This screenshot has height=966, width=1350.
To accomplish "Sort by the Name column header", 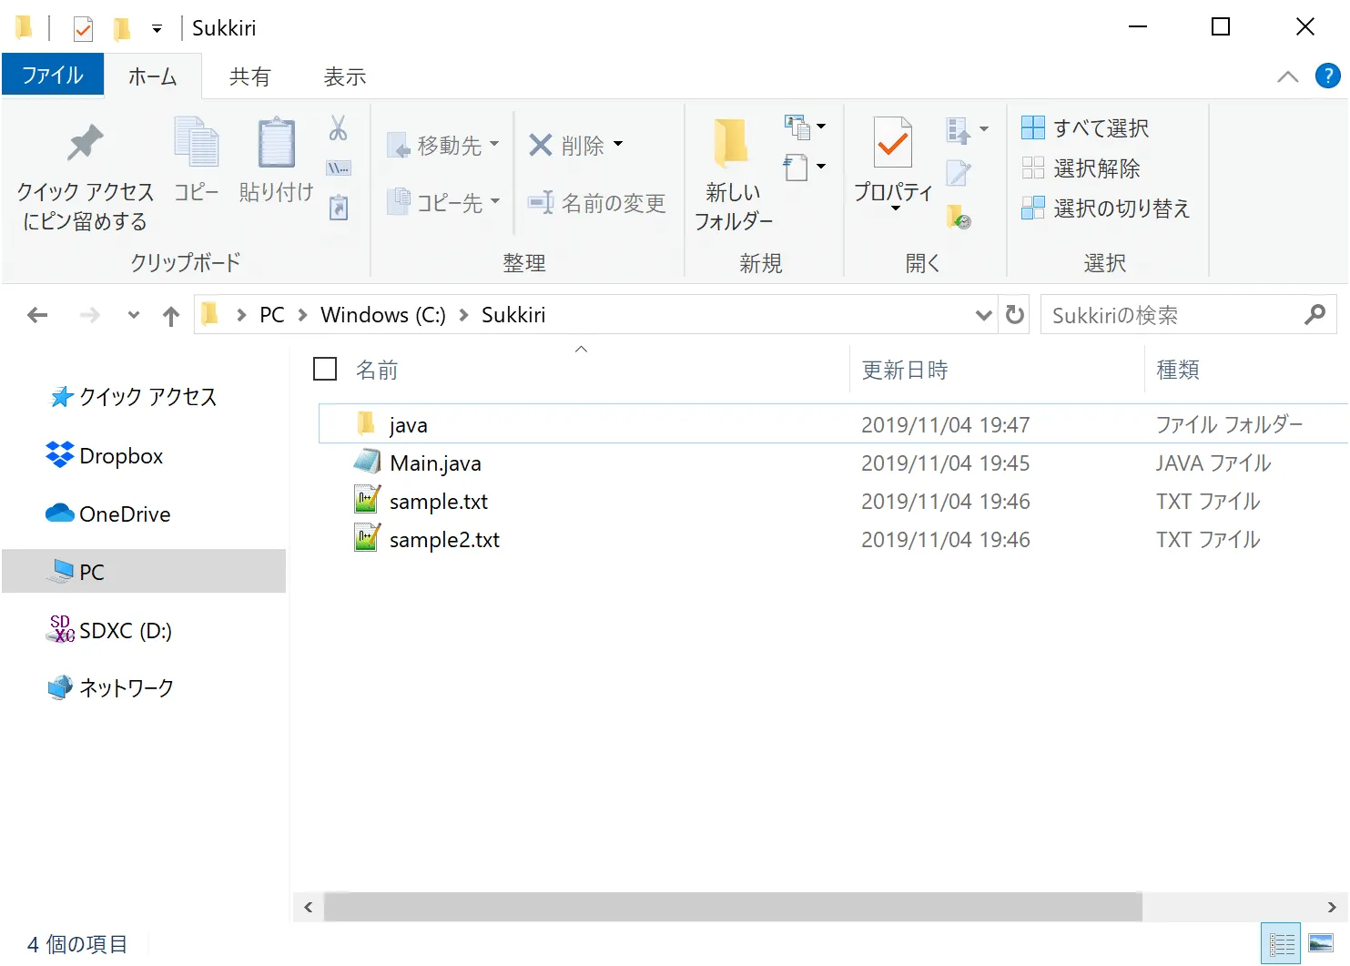I will (377, 370).
